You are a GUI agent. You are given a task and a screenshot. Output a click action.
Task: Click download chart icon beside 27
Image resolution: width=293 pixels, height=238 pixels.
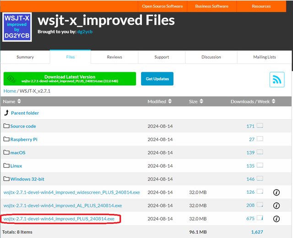click(x=260, y=139)
